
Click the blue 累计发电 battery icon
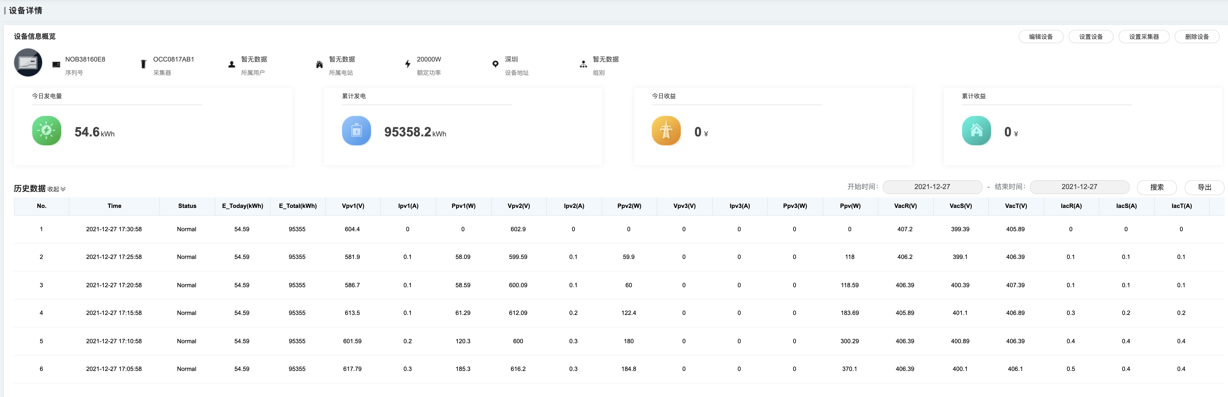[357, 130]
